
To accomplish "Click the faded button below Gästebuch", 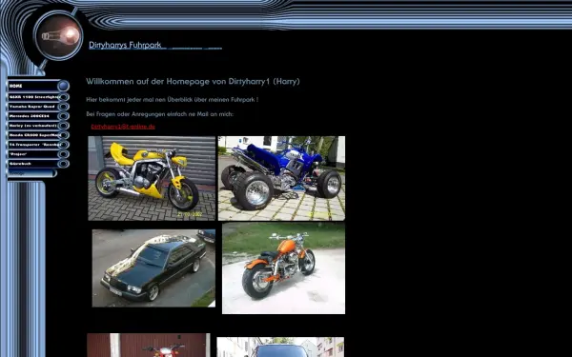I will point(32,173).
